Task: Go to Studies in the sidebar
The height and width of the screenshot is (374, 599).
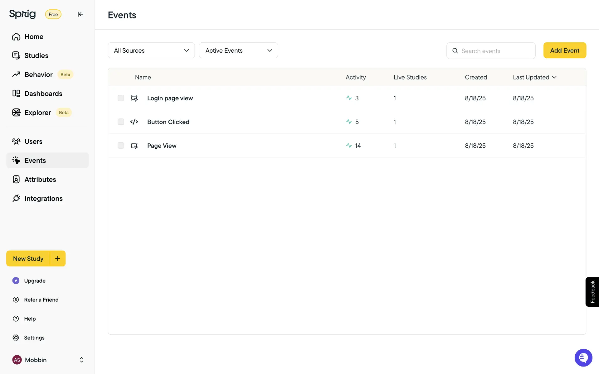Action: (36, 55)
